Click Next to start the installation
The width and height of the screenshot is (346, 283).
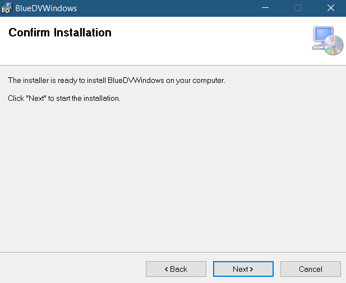coord(243,269)
